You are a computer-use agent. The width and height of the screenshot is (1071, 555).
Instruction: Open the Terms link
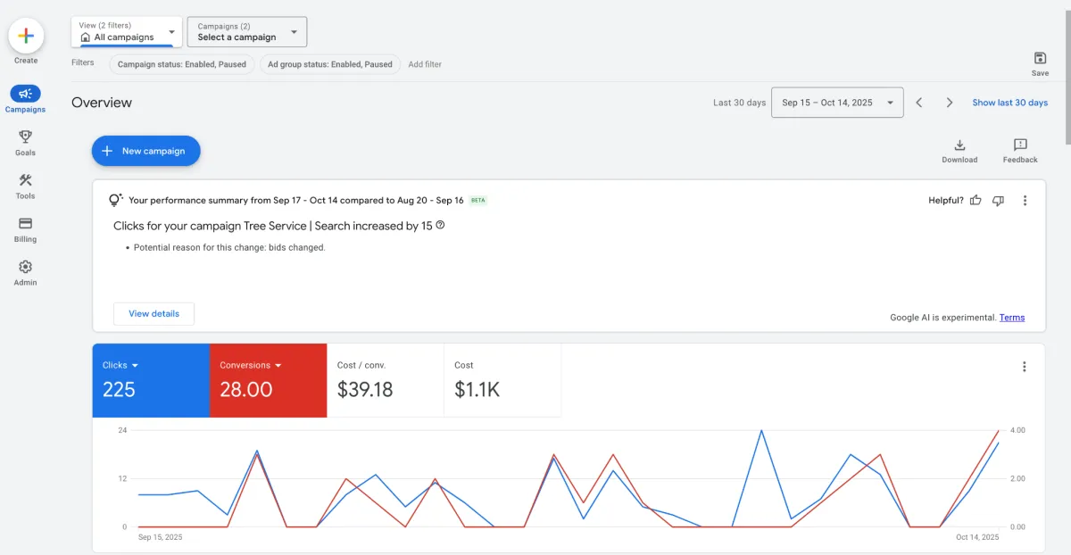1012,318
